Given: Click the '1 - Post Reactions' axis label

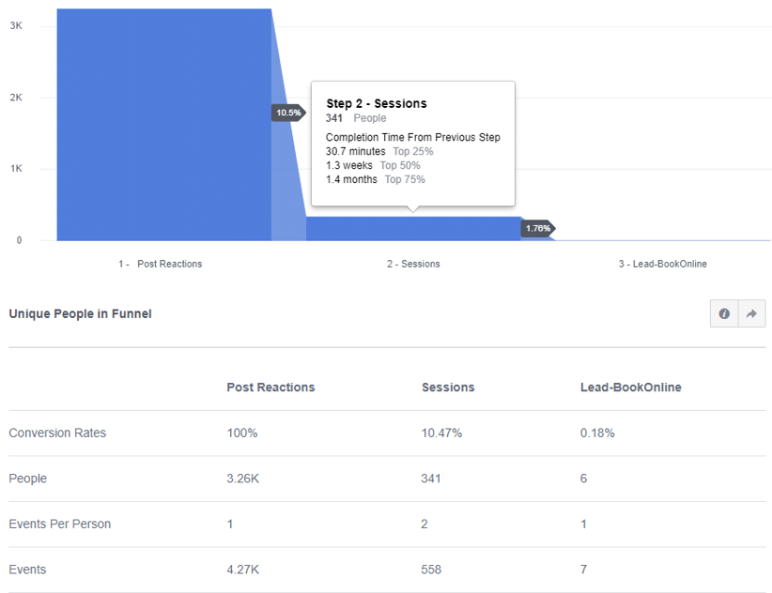Looking at the screenshot, I should click(161, 264).
